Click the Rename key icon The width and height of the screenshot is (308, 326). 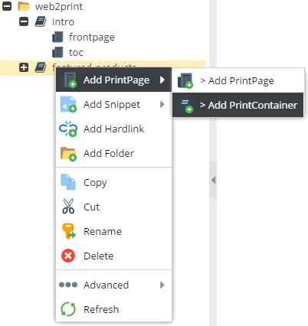click(x=69, y=231)
